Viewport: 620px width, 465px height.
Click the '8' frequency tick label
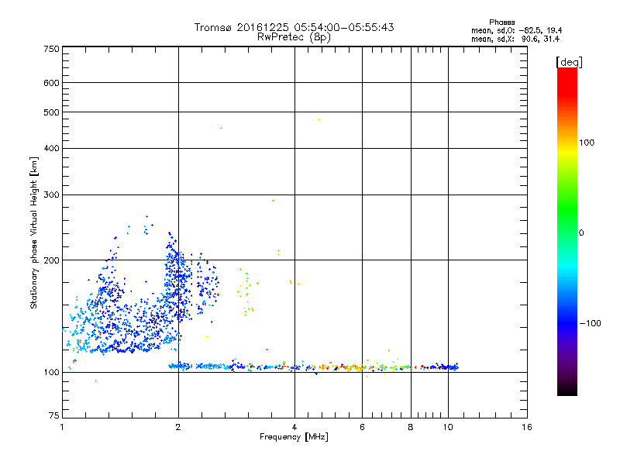[x=411, y=427]
